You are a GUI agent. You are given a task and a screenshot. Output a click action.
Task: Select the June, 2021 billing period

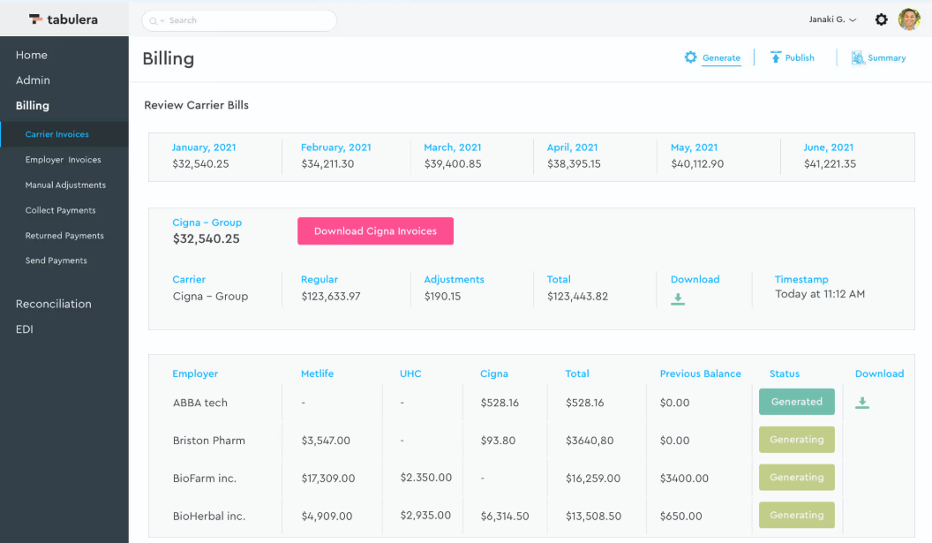(828, 147)
